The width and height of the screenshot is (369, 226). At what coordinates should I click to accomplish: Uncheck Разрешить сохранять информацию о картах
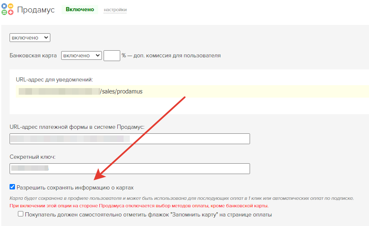pos(12,187)
